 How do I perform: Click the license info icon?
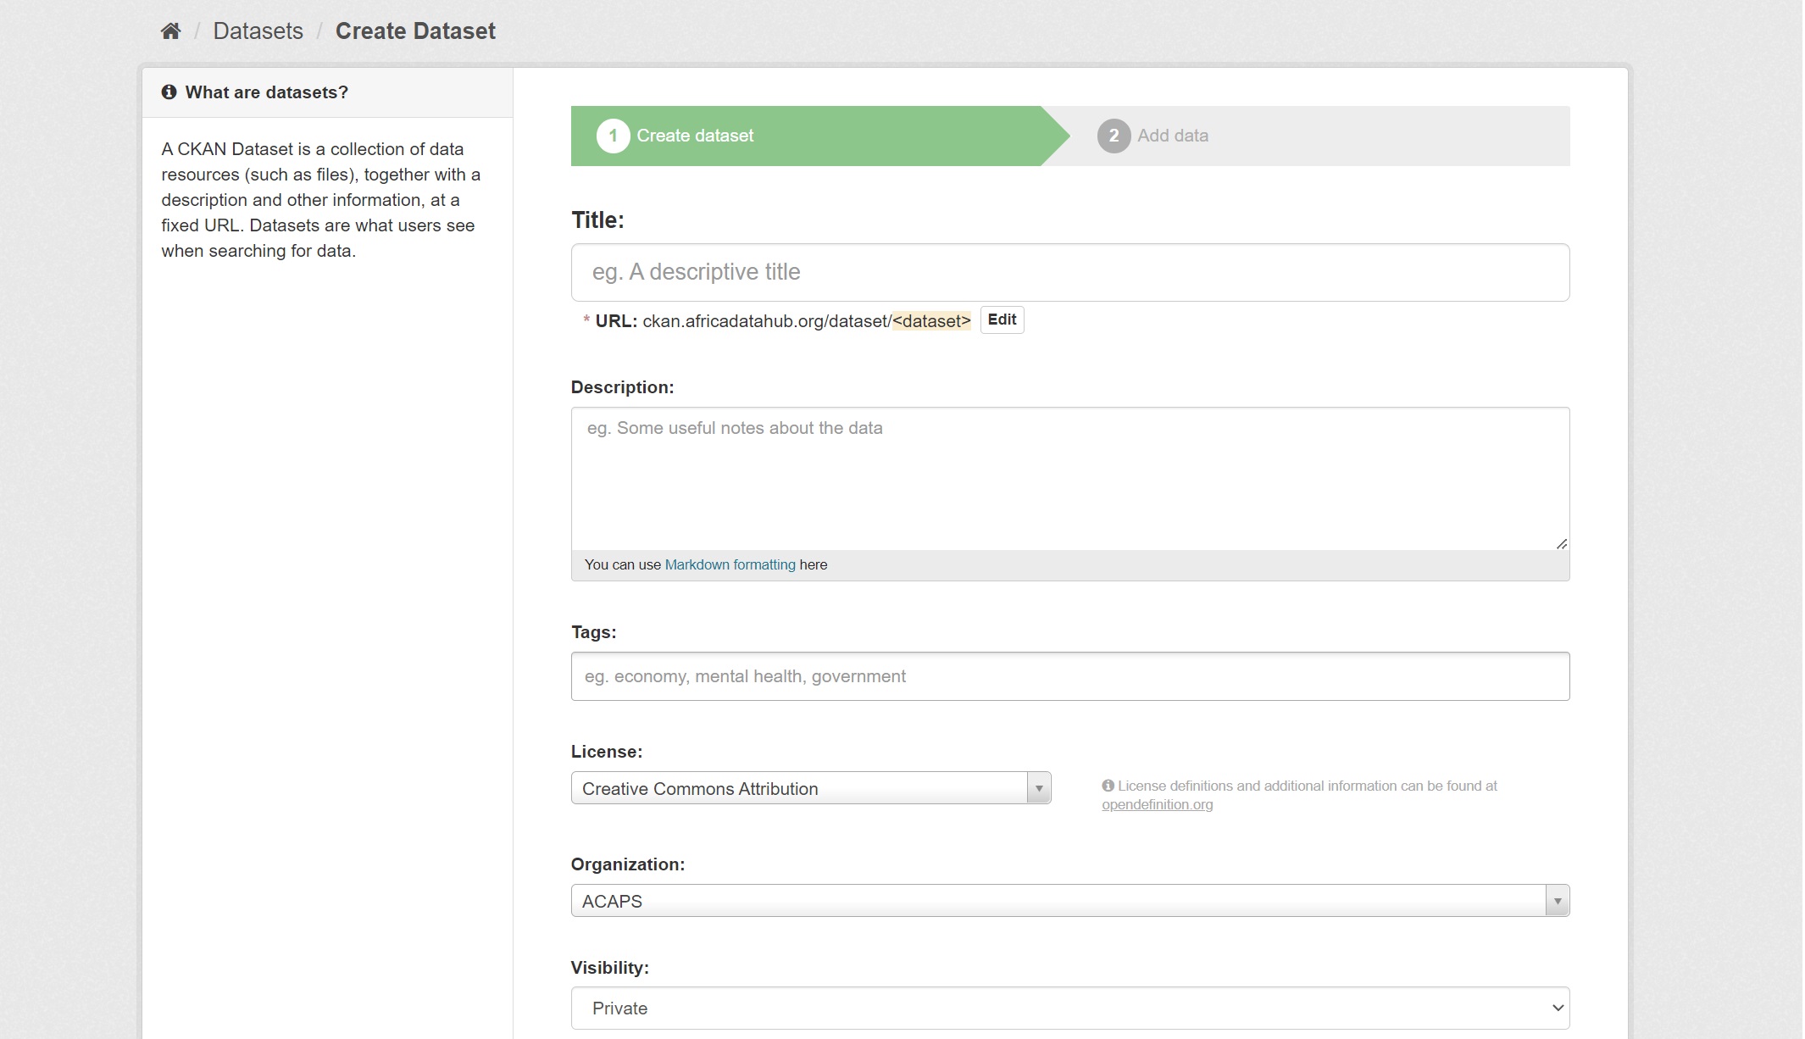(x=1108, y=786)
